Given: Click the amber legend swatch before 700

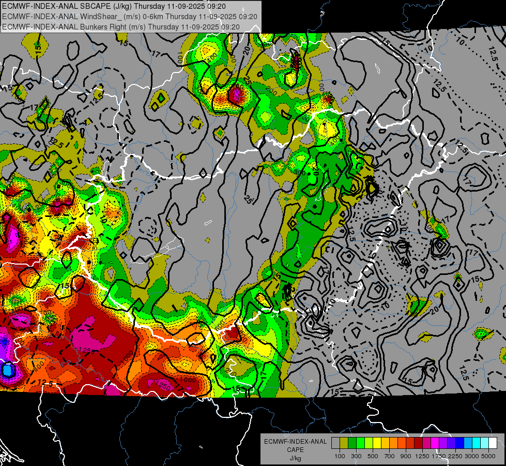Looking at the screenshot, I should click(x=385, y=443).
